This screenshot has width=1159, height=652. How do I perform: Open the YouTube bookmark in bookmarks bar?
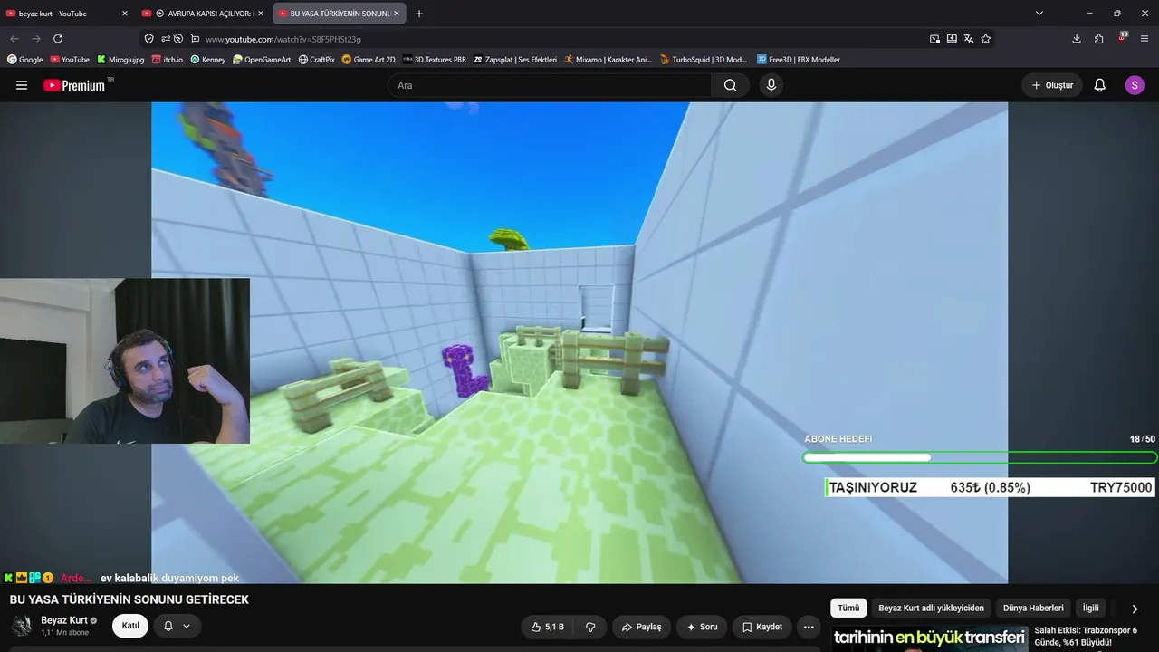click(x=70, y=60)
